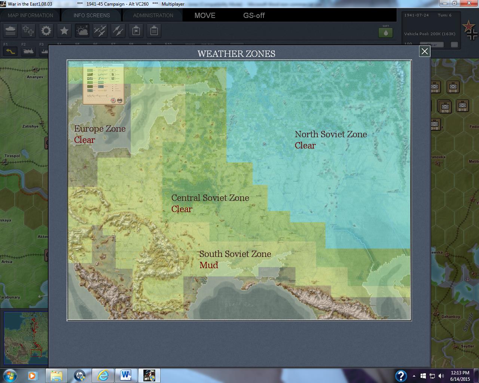Click the Soviet star and cross side emblem
This screenshot has width=479, height=383.
(470, 30)
